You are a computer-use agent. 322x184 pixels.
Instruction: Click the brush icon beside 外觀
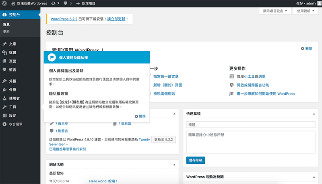coord(4,81)
